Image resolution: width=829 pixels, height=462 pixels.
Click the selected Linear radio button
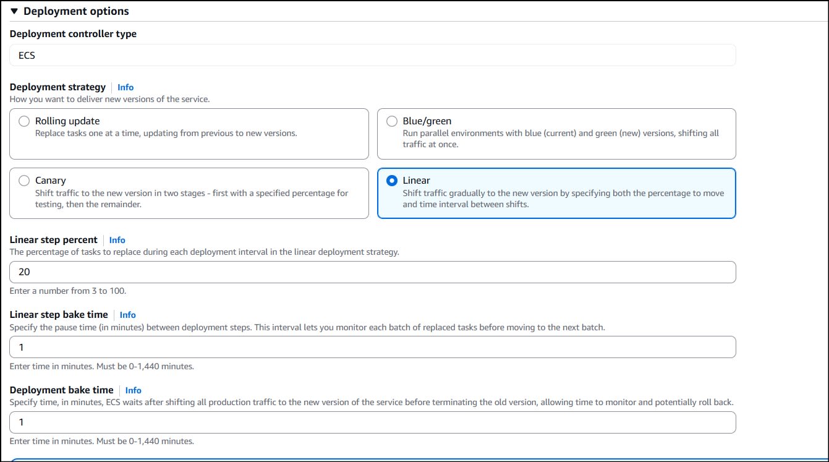click(x=392, y=181)
